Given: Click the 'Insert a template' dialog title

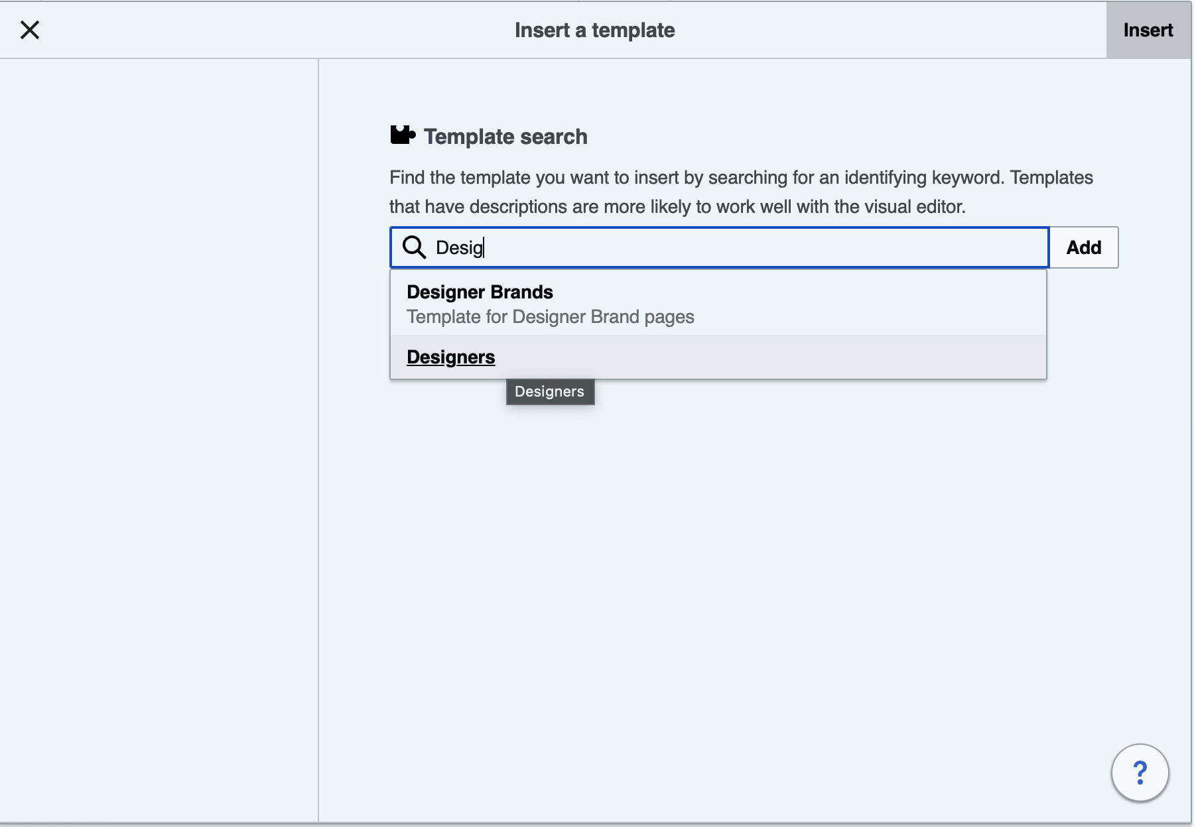Looking at the screenshot, I should tap(595, 30).
